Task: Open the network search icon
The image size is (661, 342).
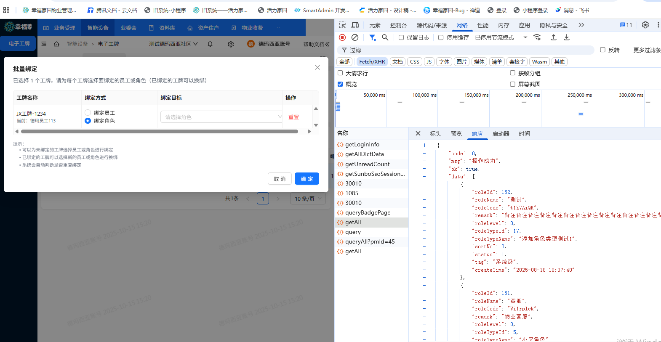Action: (385, 37)
